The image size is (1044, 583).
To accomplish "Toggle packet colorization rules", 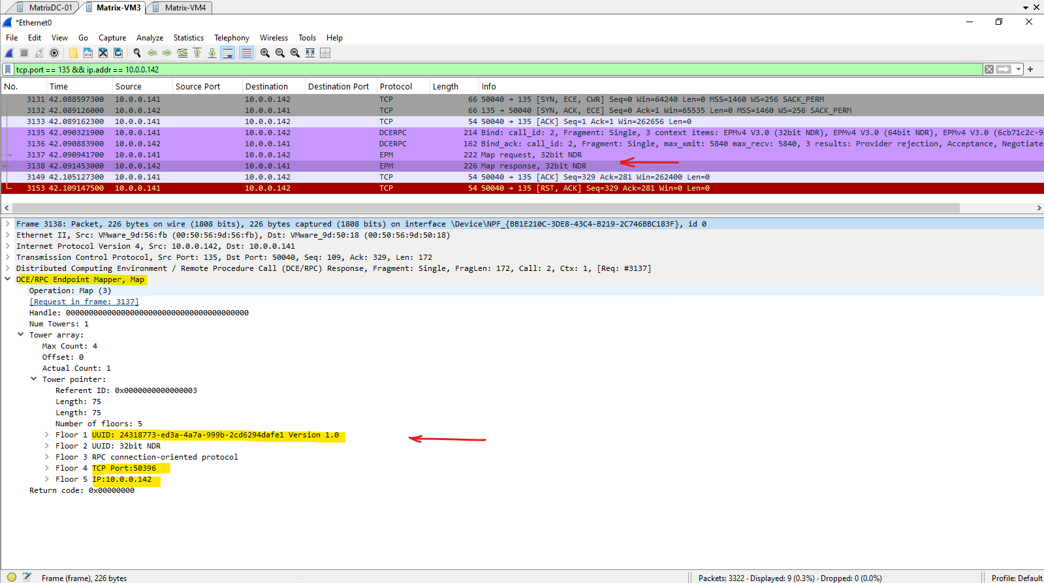I will click(x=246, y=53).
